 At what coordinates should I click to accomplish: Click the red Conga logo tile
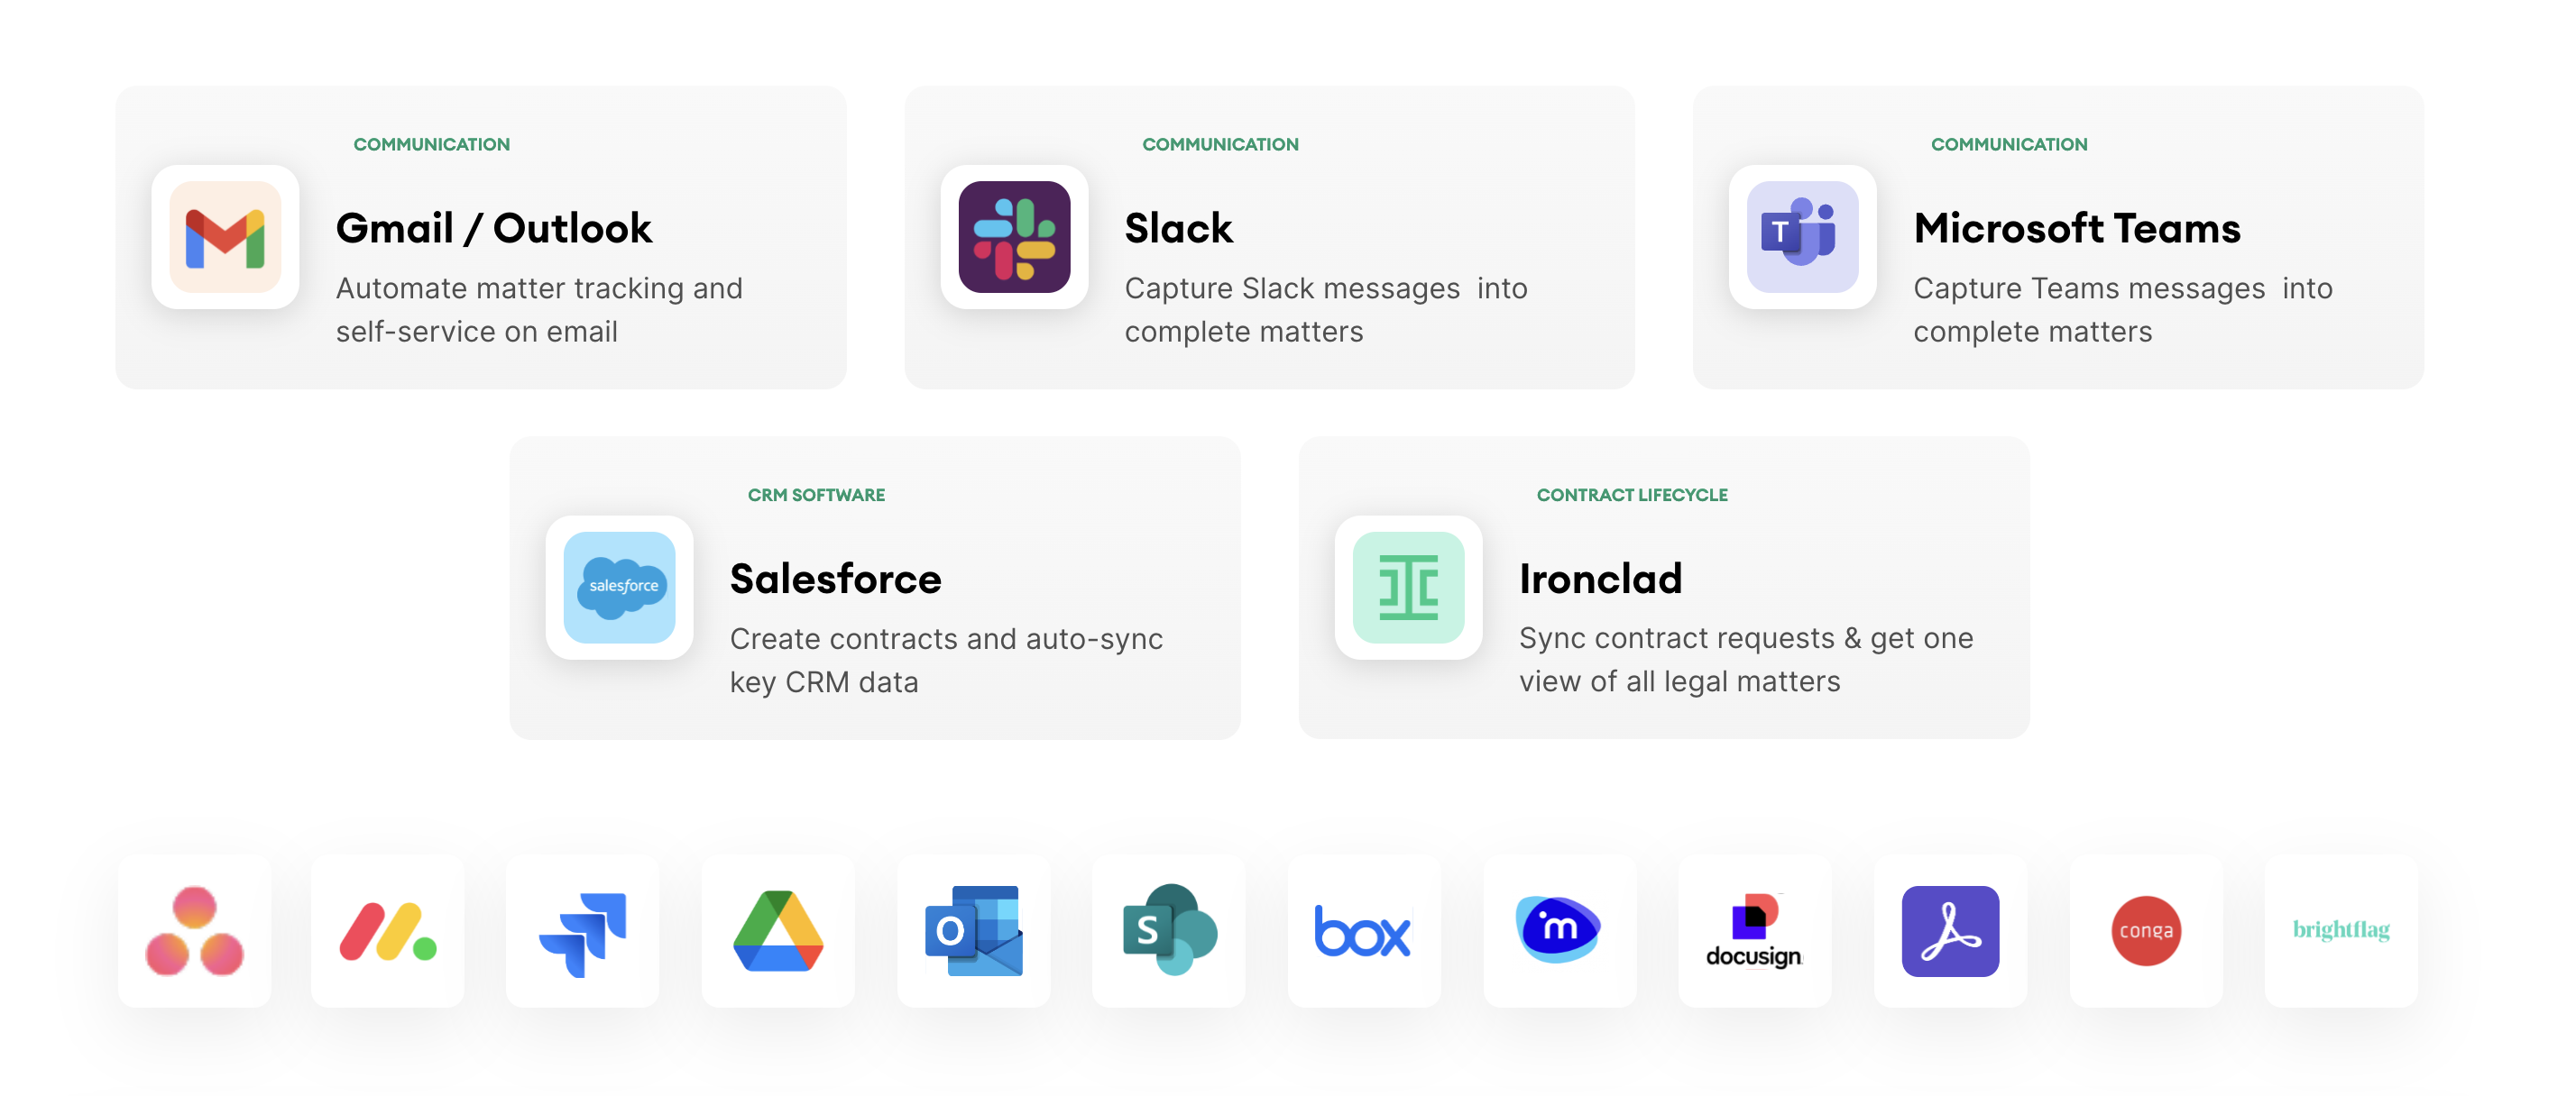click(2145, 930)
